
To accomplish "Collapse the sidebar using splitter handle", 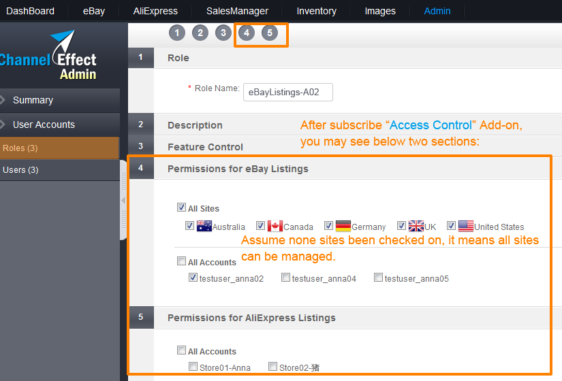I will pyautogui.click(x=124, y=200).
